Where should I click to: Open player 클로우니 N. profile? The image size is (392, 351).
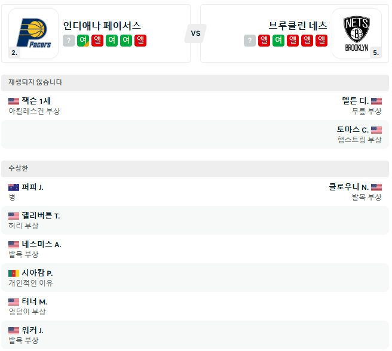point(348,187)
